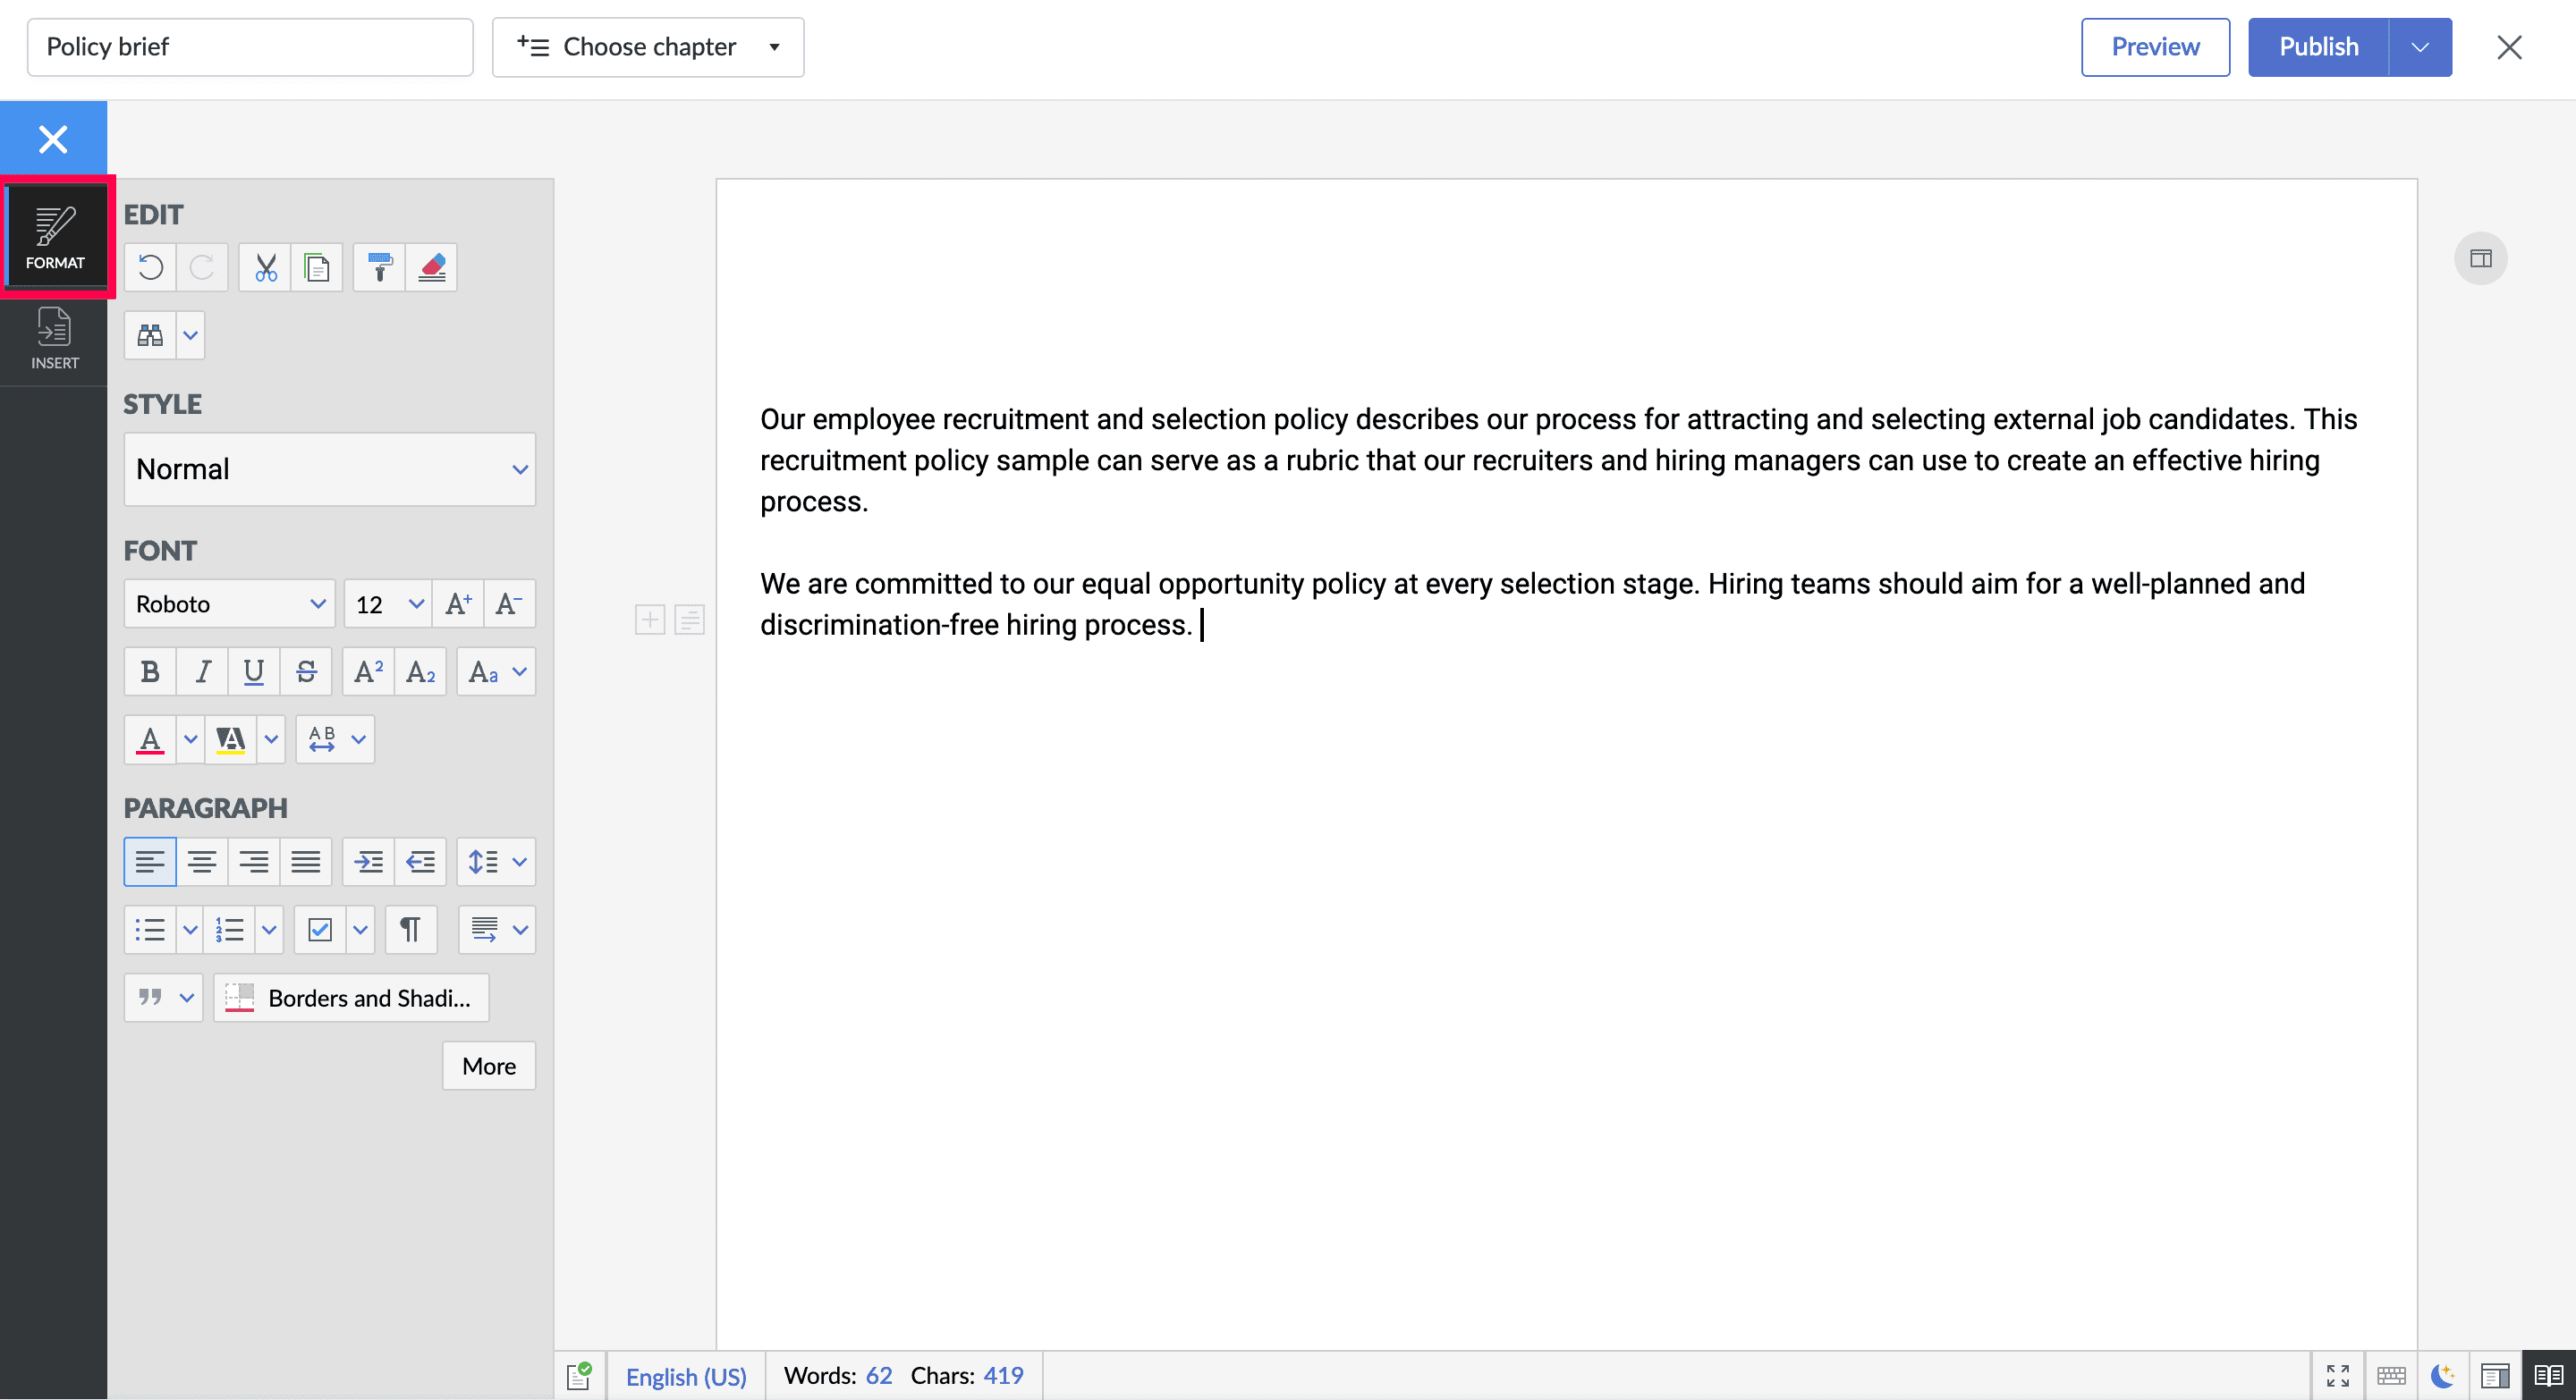
Task: Enable night mode moon icon
Action: click(2442, 1376)
